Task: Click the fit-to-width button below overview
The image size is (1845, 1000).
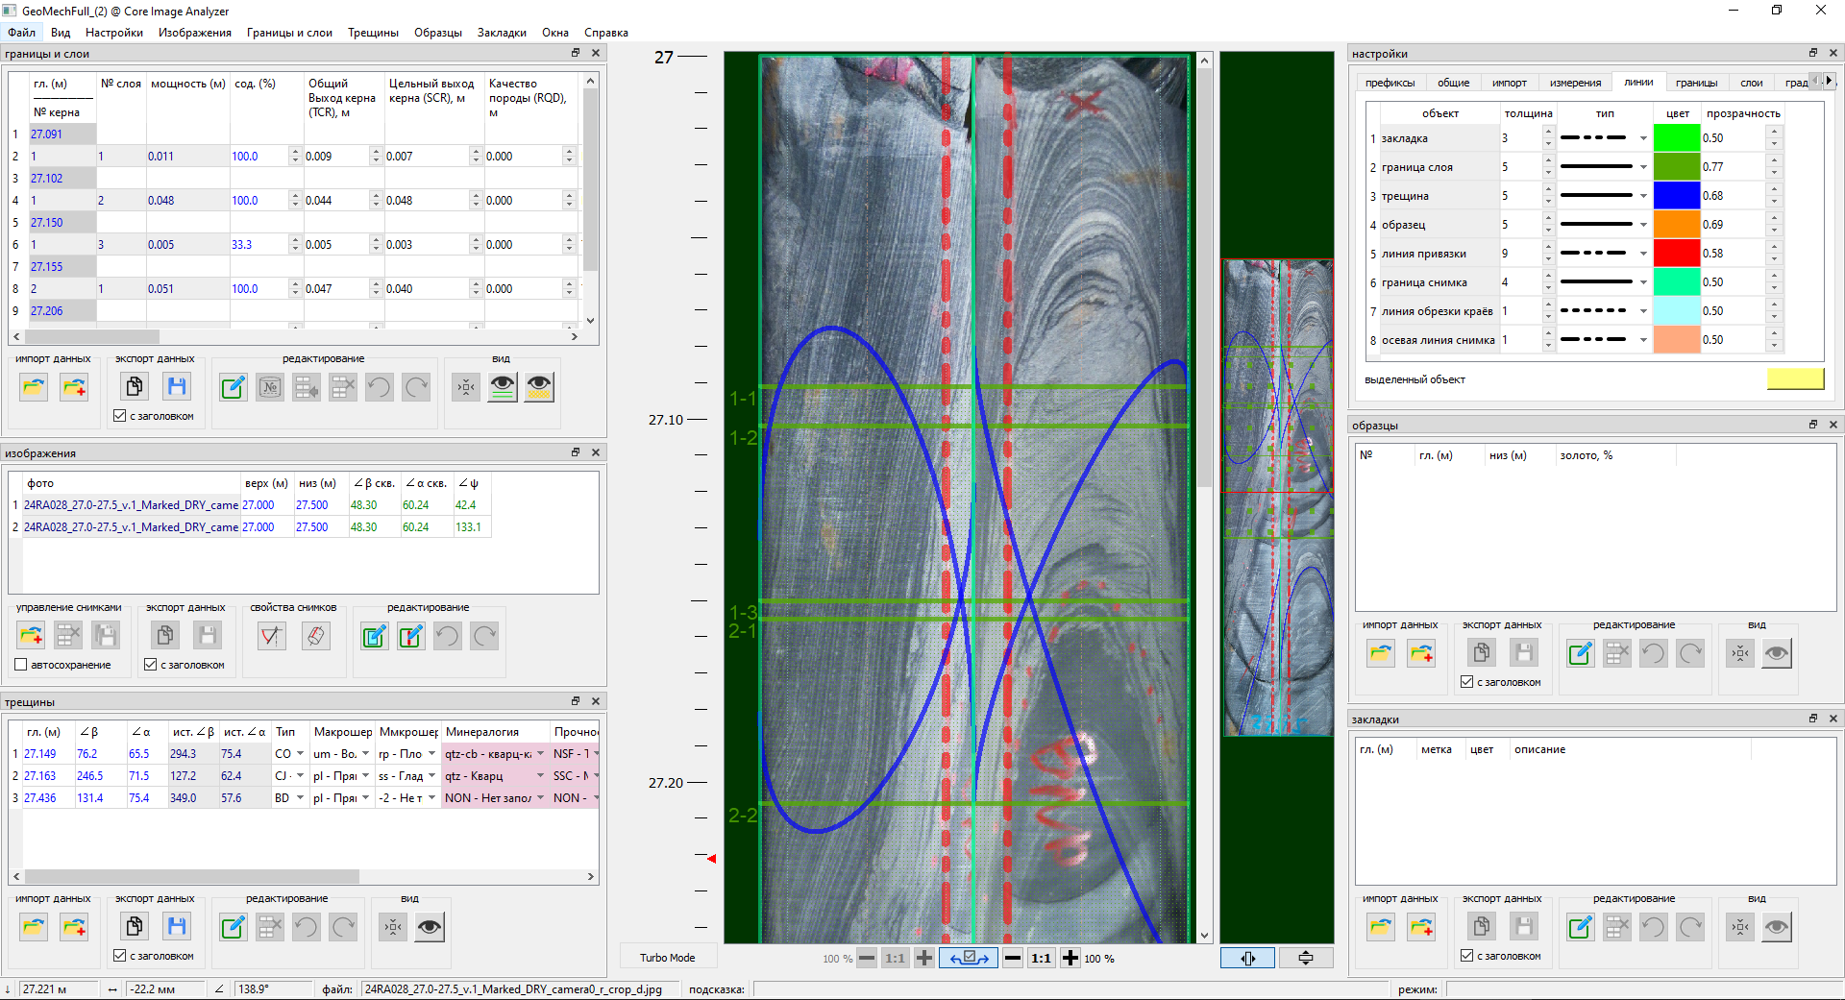Action: point(1247,958)
